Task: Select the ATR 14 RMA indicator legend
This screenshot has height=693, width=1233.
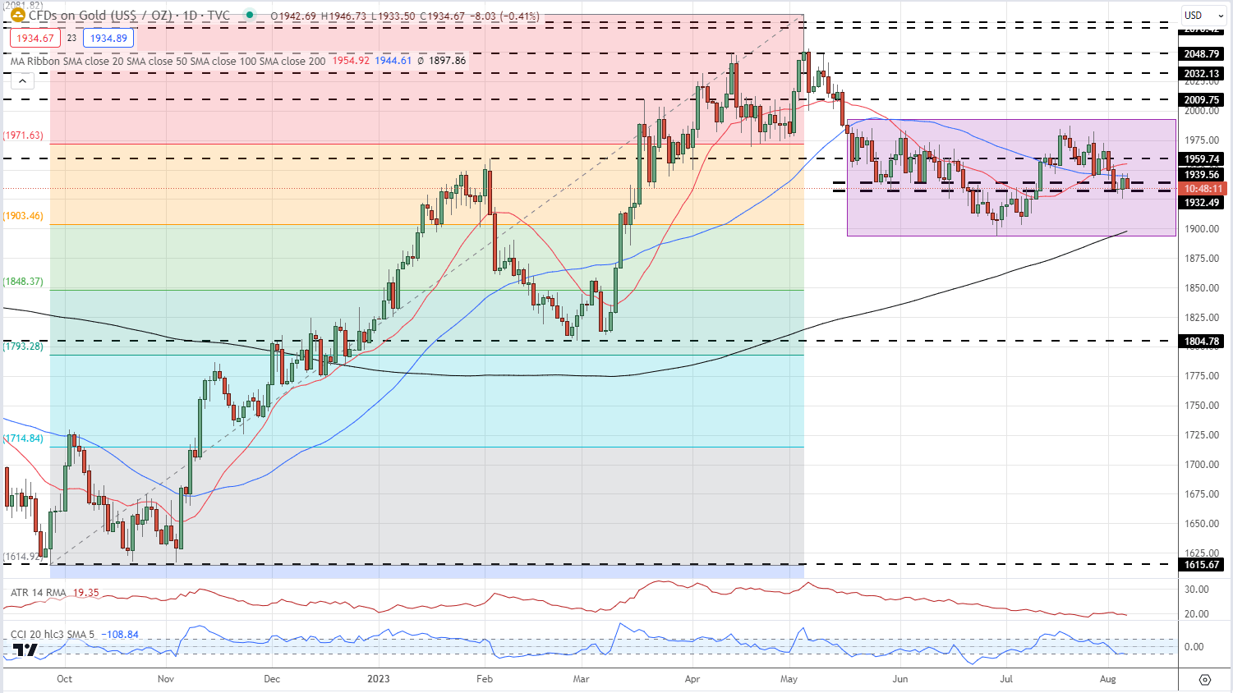Action: click(x=38, y=592)
